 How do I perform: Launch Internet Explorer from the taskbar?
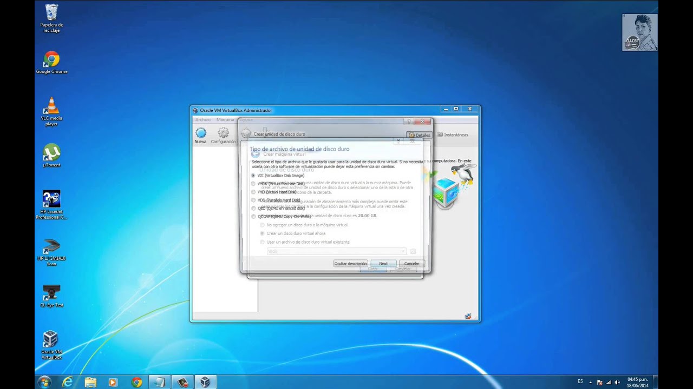coord(68,382)
